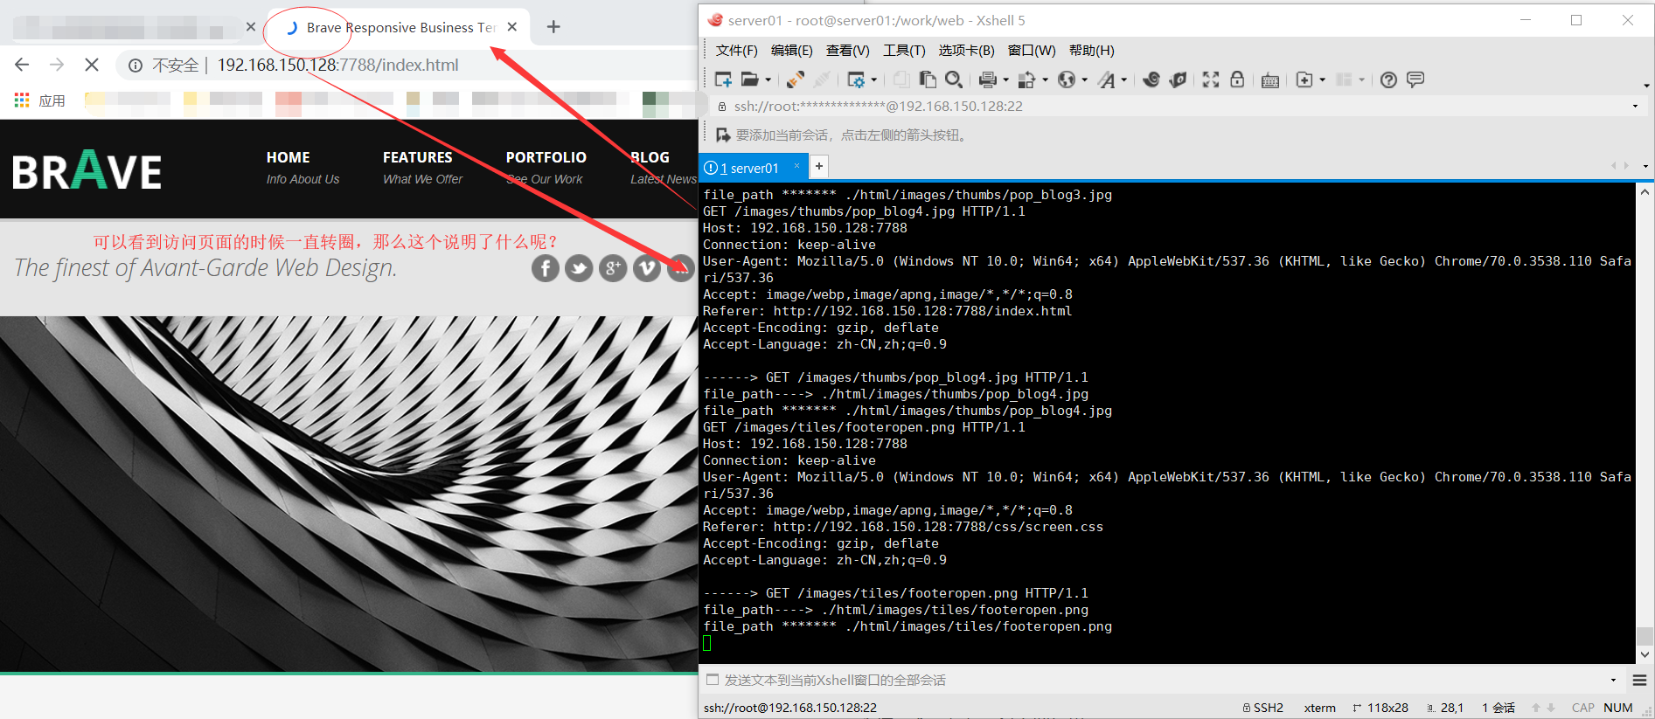Click the Twitter icon on Brave page
This screenshot has width=1655, height=719.
(579, 268)
